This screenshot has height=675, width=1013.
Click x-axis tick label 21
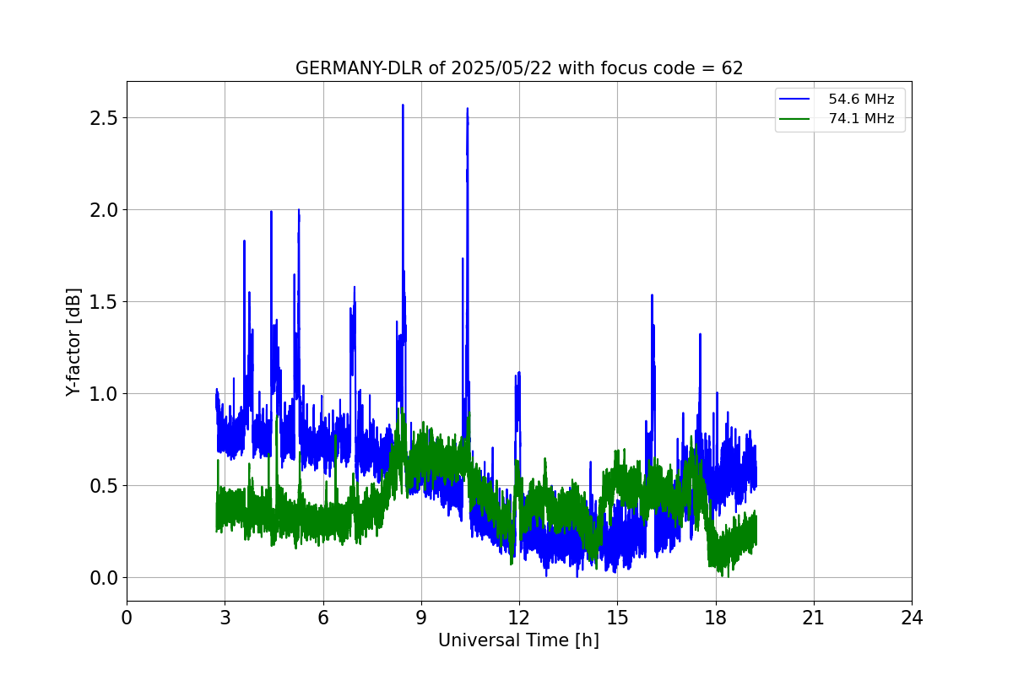[814, 618]
